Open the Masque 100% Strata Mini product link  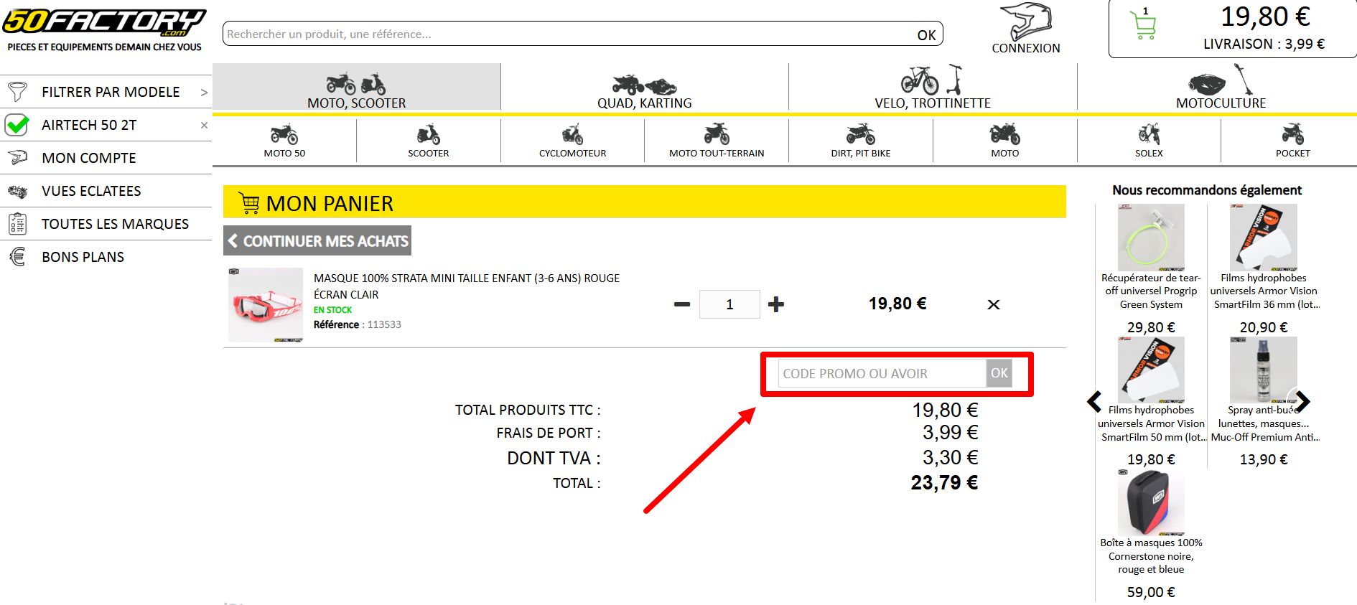coord(467,286)
